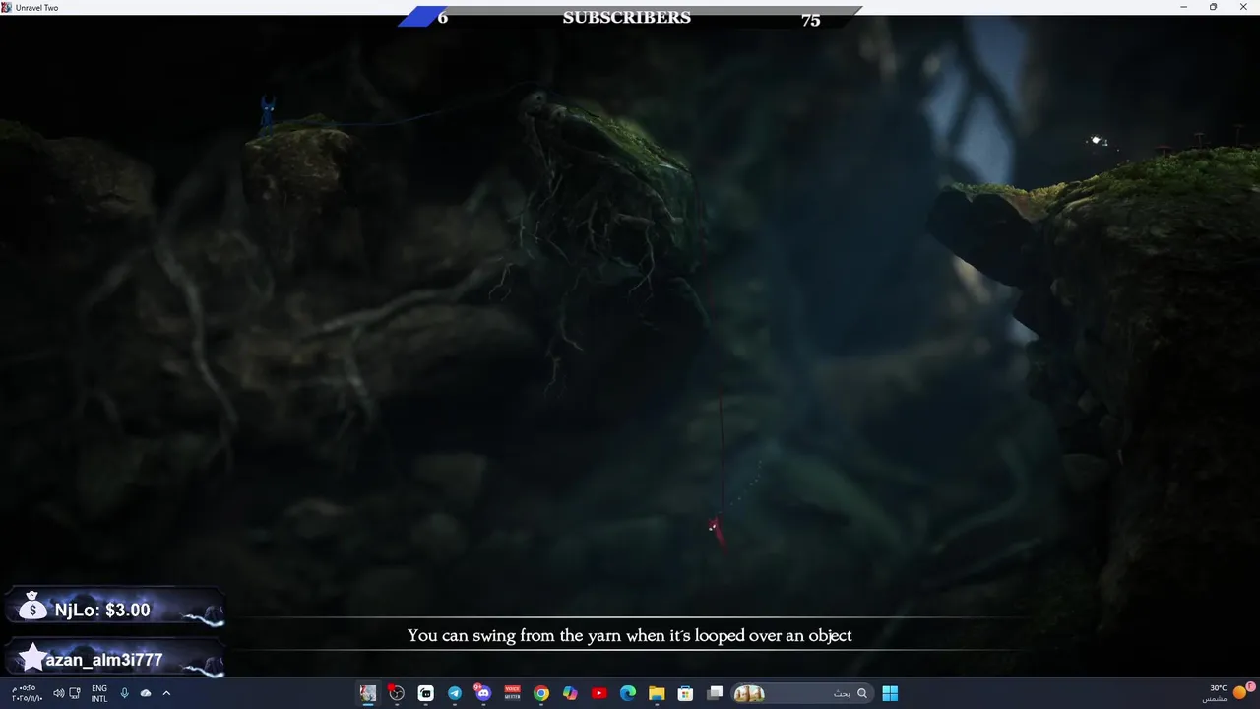Switch the ENG INTL input language
1260x709 pixels.
(99, 693)
